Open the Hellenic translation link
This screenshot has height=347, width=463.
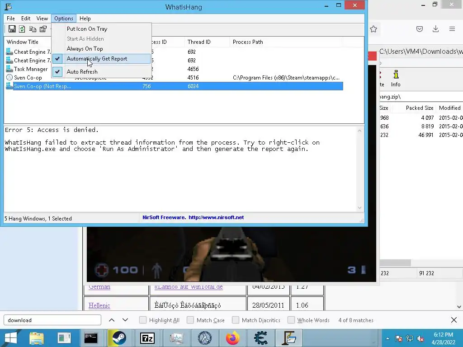(x=99, y=305)
